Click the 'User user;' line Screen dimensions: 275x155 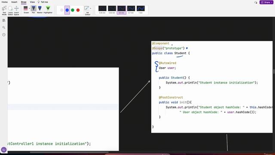(167, 68)
